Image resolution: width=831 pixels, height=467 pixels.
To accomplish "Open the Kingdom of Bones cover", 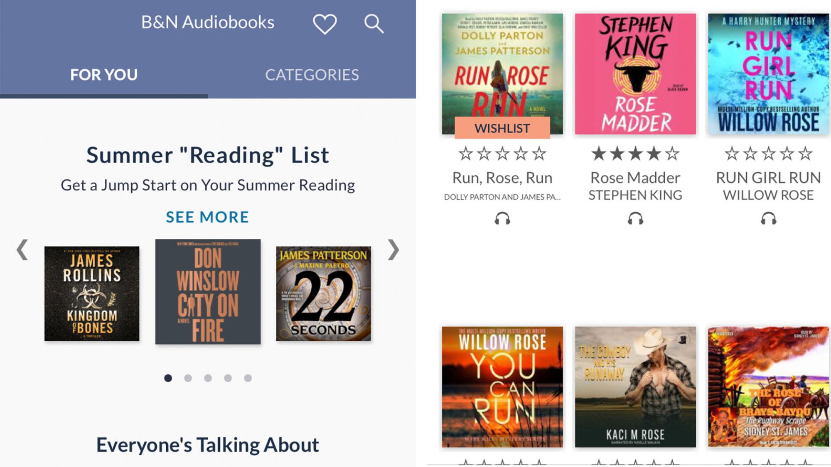I will pyautogui.click(x=92, y=294).
